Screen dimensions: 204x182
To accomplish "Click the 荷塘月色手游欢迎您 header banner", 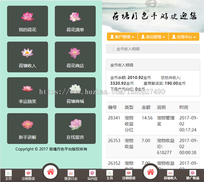I will point(153,16).
